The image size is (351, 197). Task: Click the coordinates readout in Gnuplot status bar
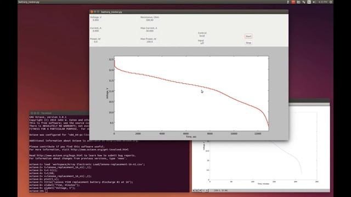coord(220,190)
